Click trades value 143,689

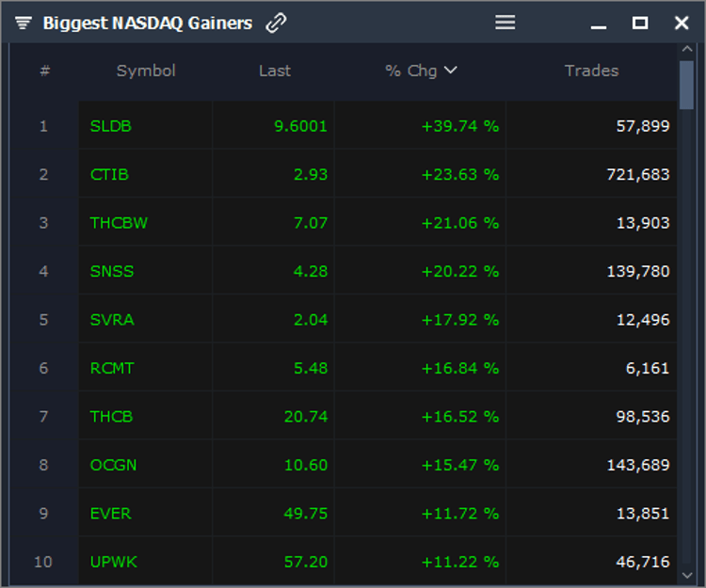click(x=638, y=465)
